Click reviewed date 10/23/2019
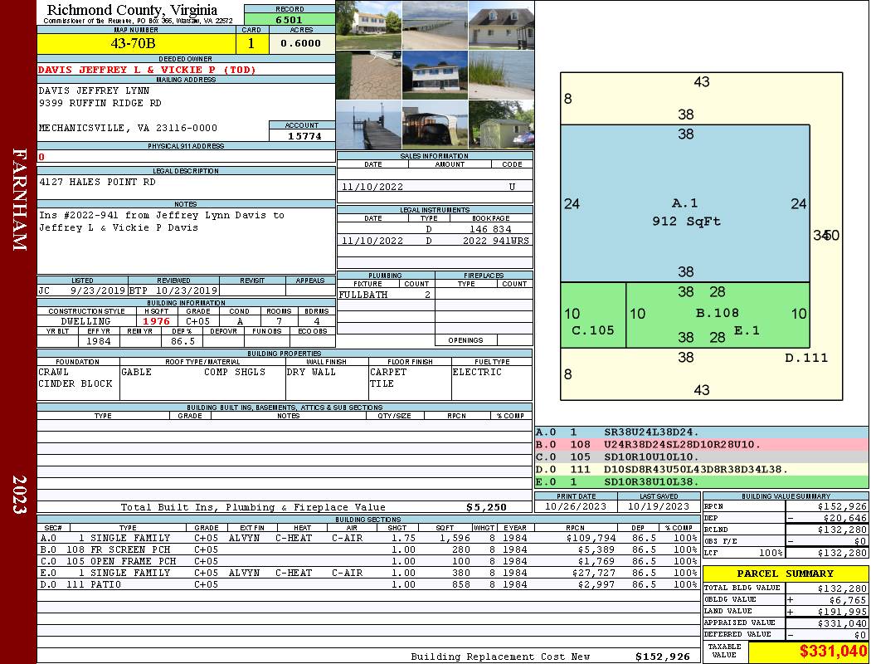 tap(186, 290)
